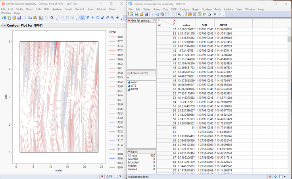Screen dimensions: 292x179
Task: Select the hand grabber tool
Action: coord(97,18)
